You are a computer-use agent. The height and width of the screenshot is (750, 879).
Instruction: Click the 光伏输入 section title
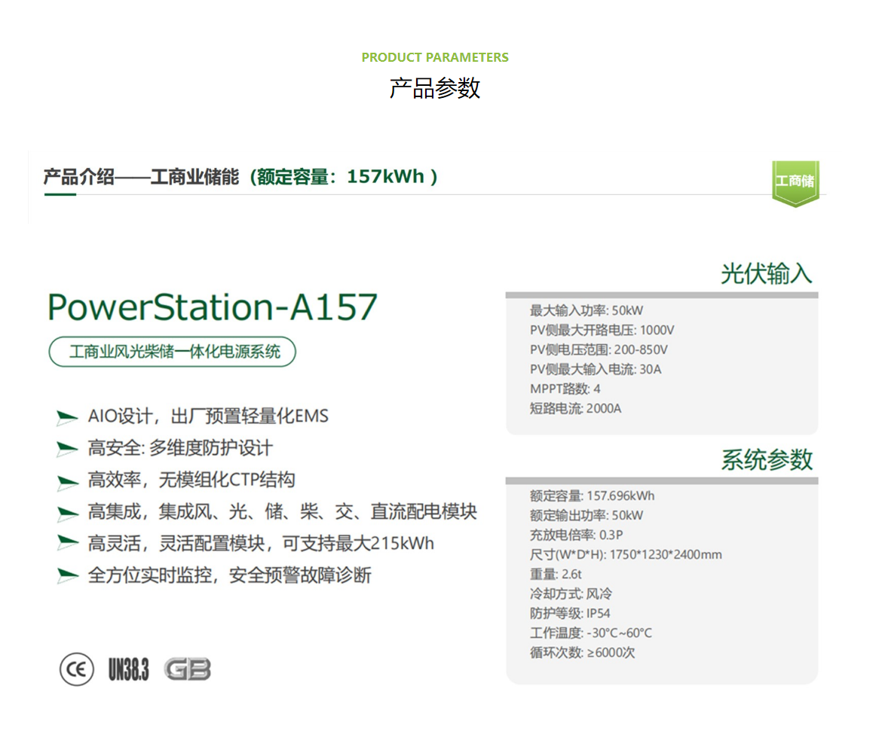tap(767, 273)
